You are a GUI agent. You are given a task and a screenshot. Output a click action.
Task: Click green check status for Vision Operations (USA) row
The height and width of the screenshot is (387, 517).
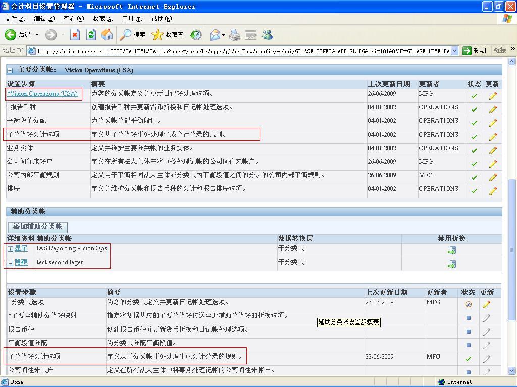tap(474, 96)
